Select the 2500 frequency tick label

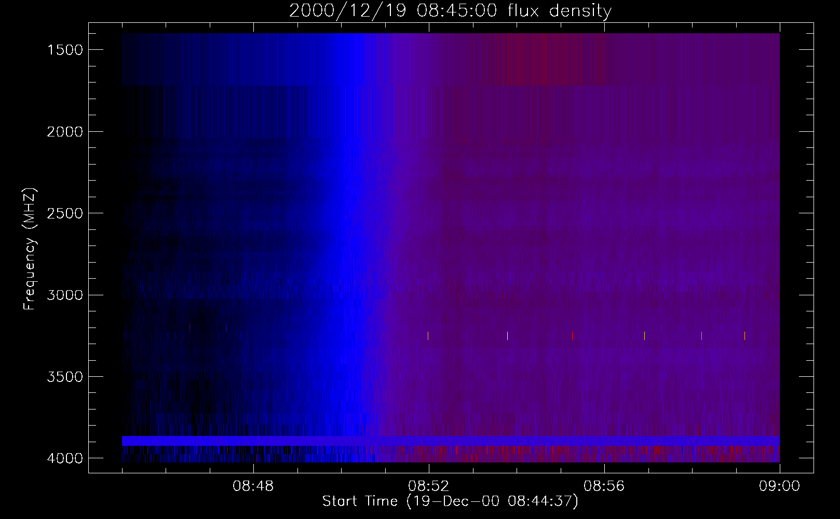pos(65,213)
